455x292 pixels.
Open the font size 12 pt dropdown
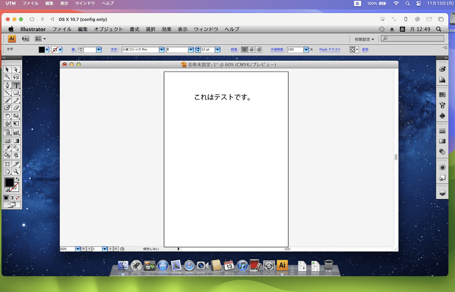point(217,49)
